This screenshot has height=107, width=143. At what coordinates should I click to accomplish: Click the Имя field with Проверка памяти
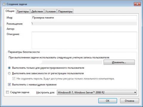[84, 18]
